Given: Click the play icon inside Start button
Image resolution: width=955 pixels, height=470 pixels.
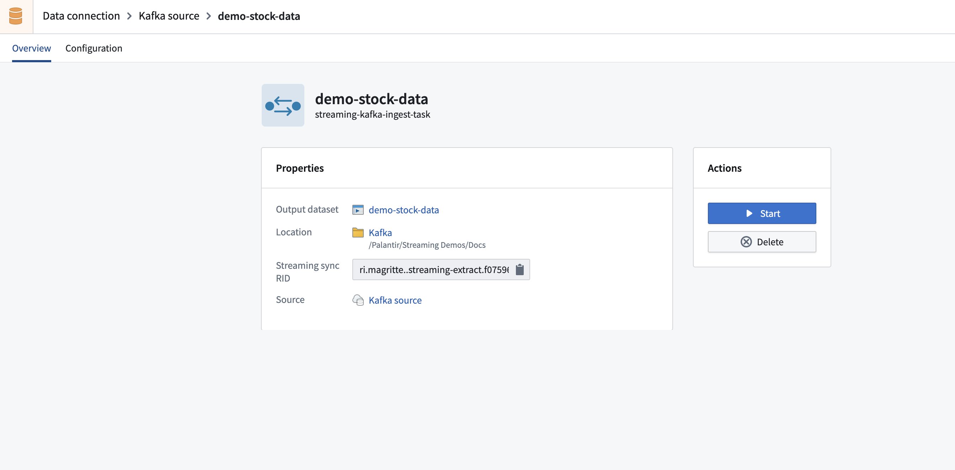Looking at the screenshot, I should [749, 213].
